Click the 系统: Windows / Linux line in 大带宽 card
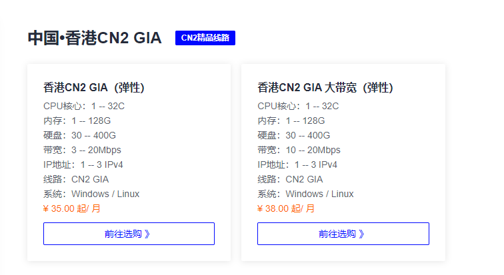Screen dimensions: 504x275 (305, 194)
